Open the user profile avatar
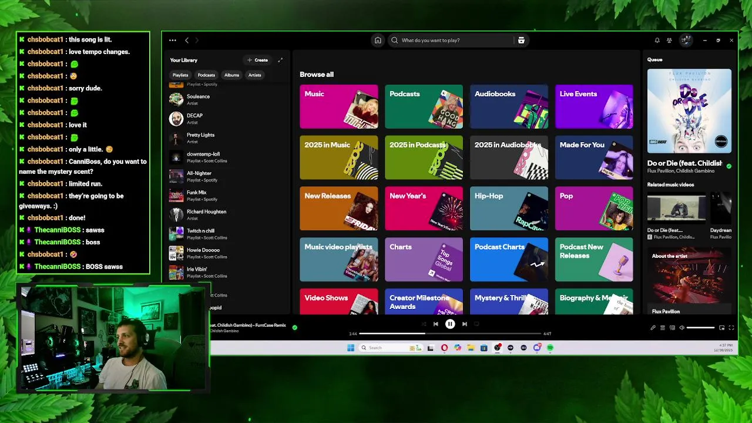Viewport: 752px width, 423px height. click(x=686, y=41)
